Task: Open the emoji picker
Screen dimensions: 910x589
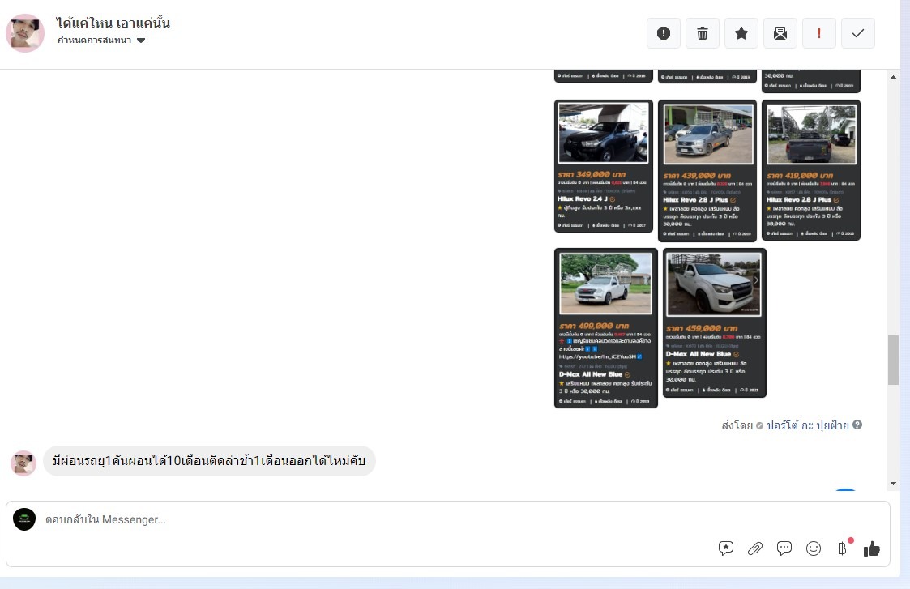Action: [814, 548]
